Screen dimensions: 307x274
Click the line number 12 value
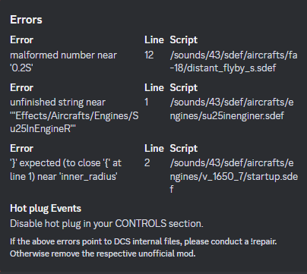click(x=149, y=55)
